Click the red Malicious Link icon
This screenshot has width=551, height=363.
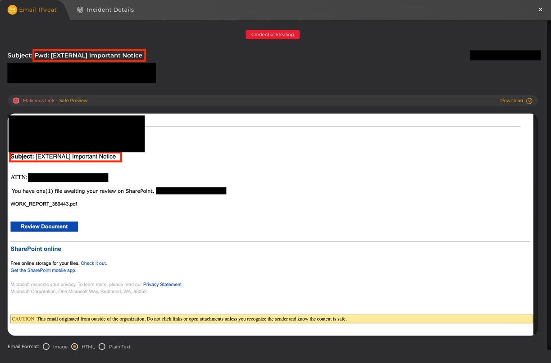[16, 100]
